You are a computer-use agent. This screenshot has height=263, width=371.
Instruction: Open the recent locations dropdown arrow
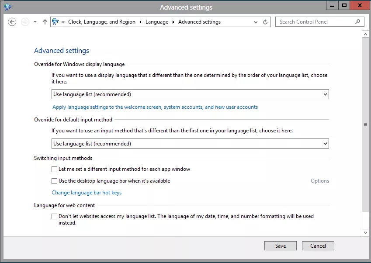(35, 22)
